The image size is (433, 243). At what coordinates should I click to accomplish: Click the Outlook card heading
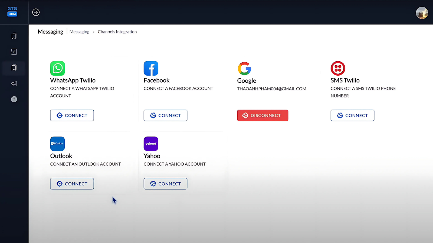tap(61, 156)
